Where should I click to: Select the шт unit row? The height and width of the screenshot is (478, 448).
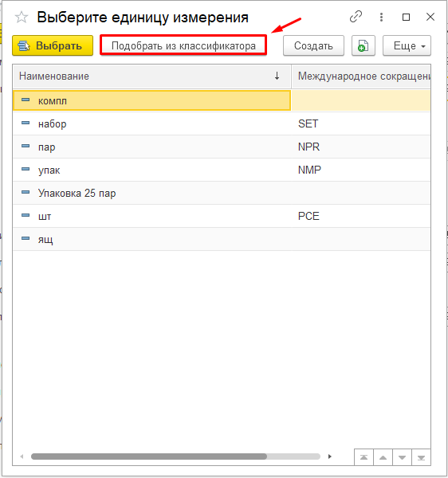[222, 216]
